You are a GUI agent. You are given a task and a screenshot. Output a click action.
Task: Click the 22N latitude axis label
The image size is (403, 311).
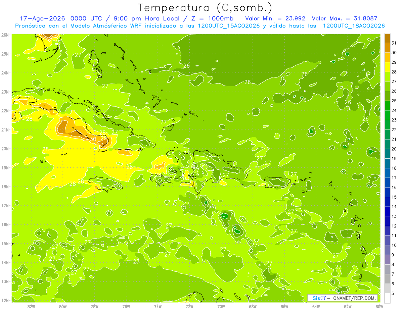pyautogui.click(x=5, y=111)
